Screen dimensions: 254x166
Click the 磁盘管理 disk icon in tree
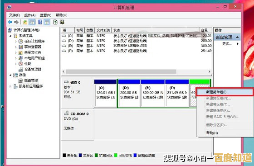pos(20,81)
